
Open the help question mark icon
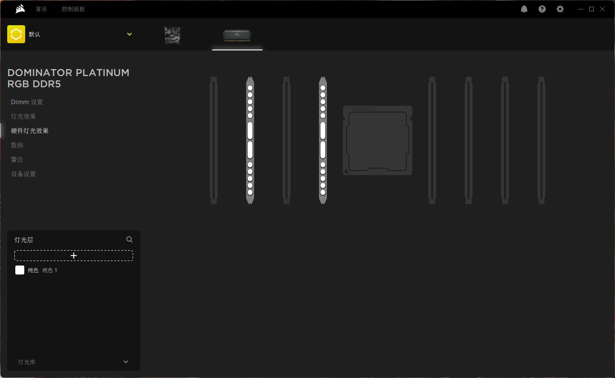click(x=542, y=9)
